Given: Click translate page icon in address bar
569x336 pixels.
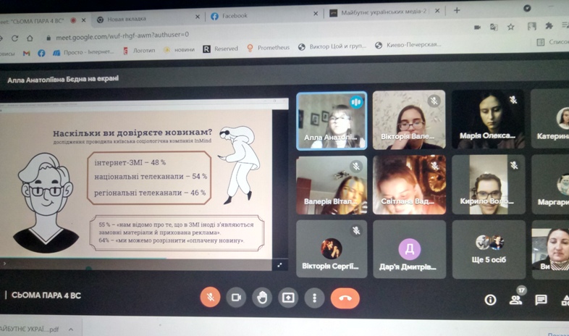Looking at the screenshot, I should click(494, 27).
